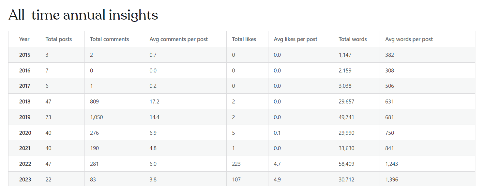Click the Year column header
Viewport: 485px width, 186px height.
click(x=24, y=39)
